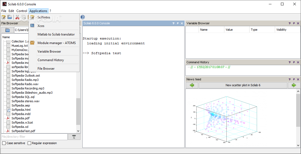Image resolution: width=301 pixels, height=154 pixels.
Task: Click the Name column header in Variable Browser
Action: click(x=211, y=30)
